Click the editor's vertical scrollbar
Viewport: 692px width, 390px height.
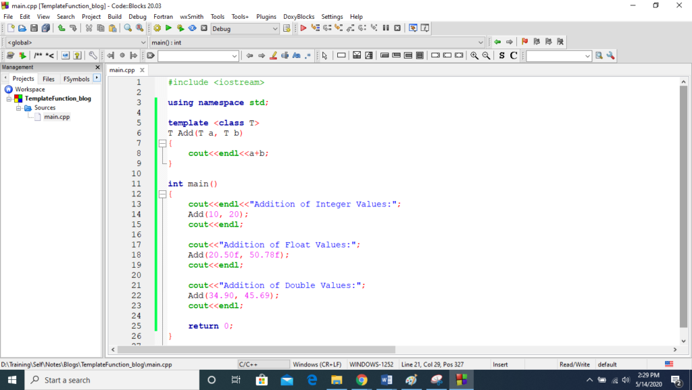point(685,202)
